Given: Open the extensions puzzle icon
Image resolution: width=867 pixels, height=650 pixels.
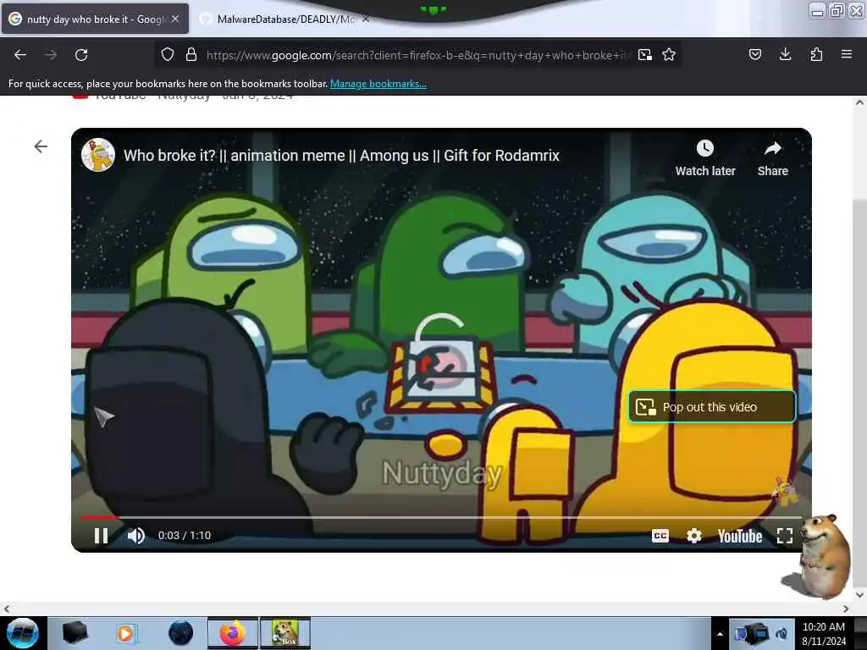Looking at the screenshot, I should pyautogui.click(x=816, y=54).
